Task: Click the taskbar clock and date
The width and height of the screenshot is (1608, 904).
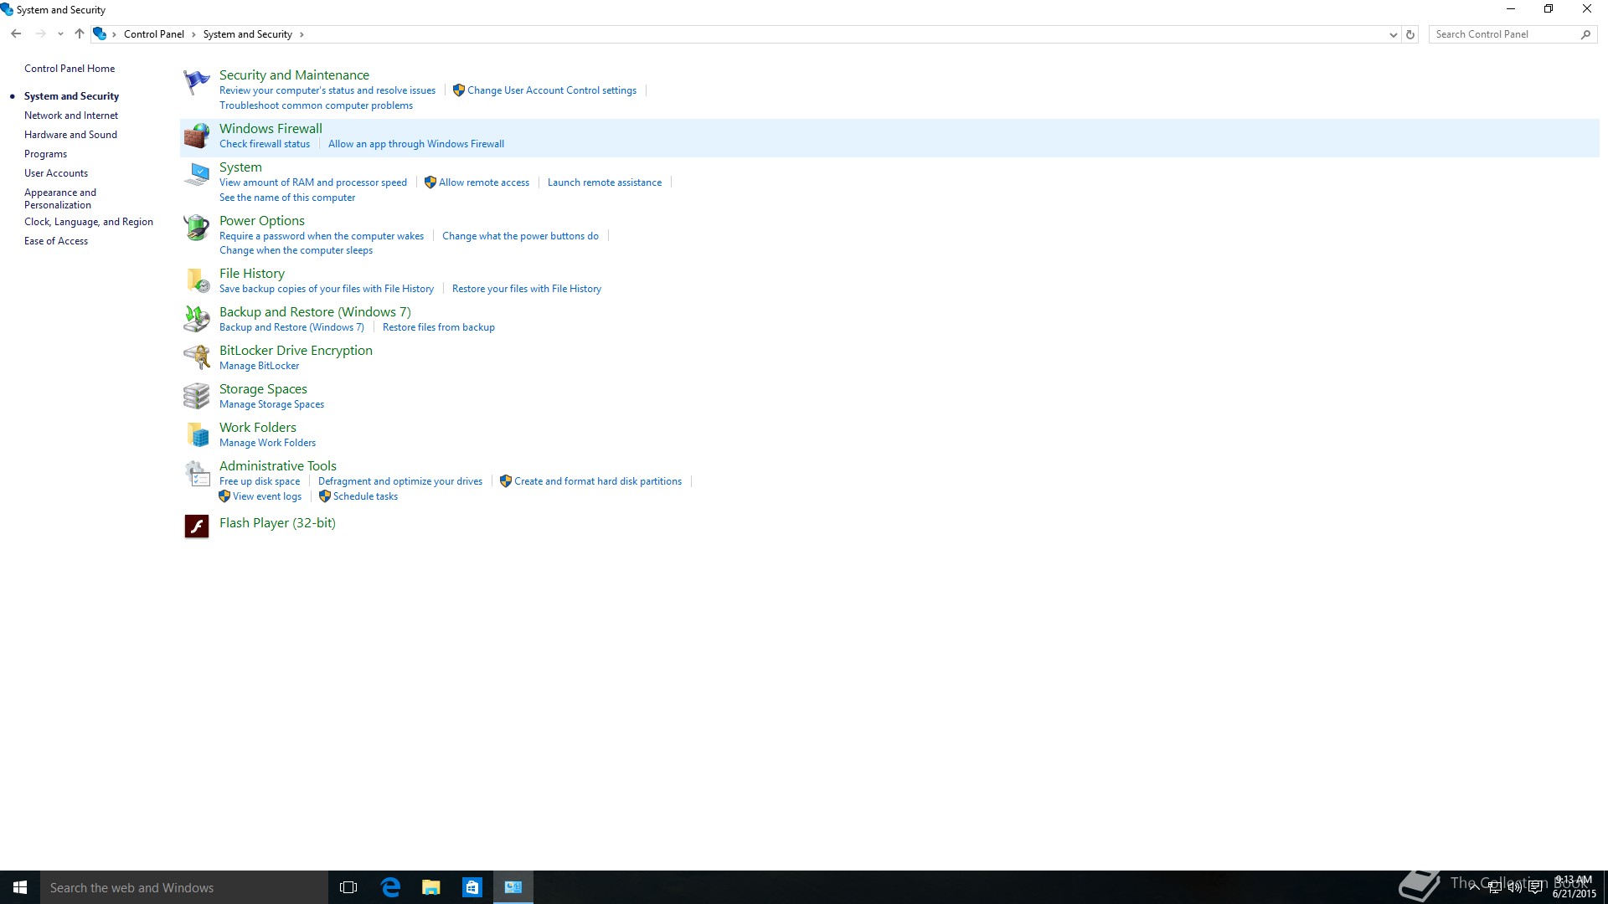Action: pyautogui.click(x=1574, y=887)
